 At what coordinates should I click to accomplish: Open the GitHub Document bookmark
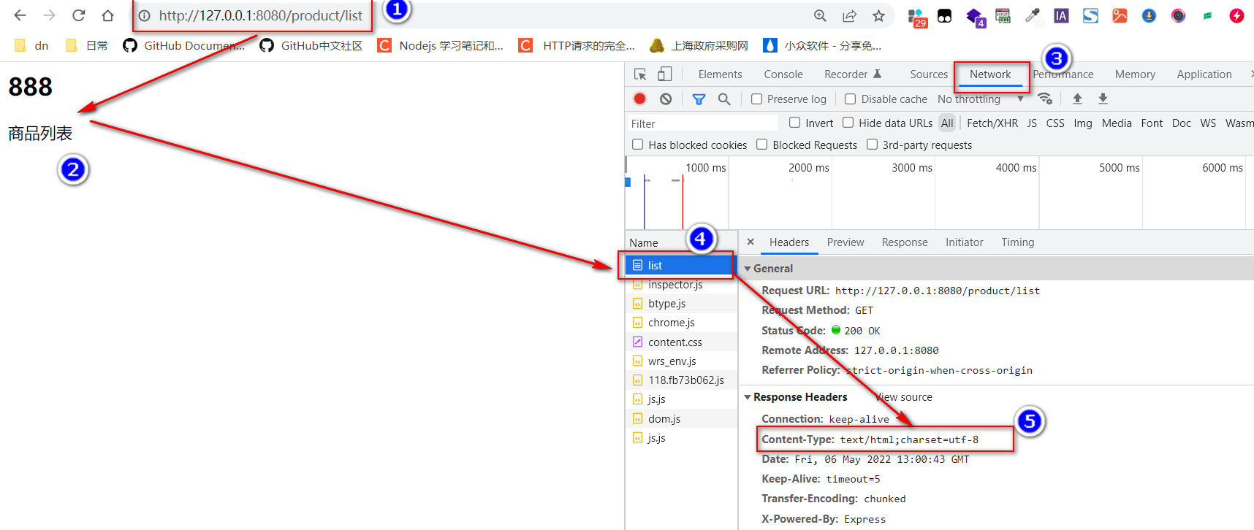[184, 45]
